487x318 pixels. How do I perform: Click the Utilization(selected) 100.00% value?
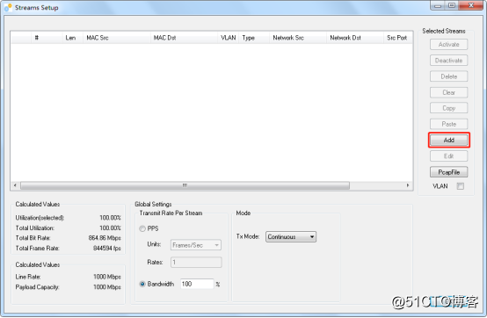click(110, 218)
